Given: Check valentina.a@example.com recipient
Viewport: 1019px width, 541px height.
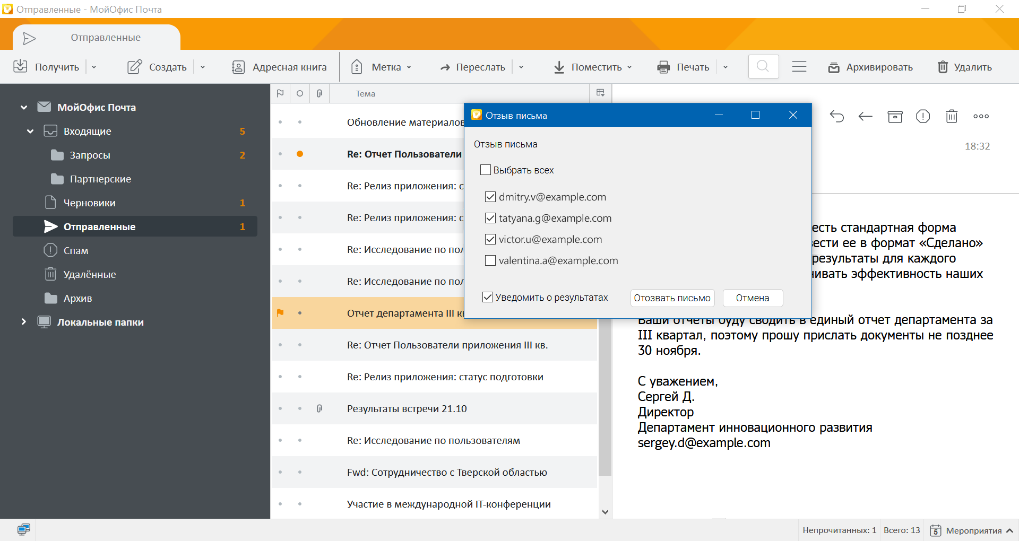Looking at the screenshot, I should pos(490,260).
